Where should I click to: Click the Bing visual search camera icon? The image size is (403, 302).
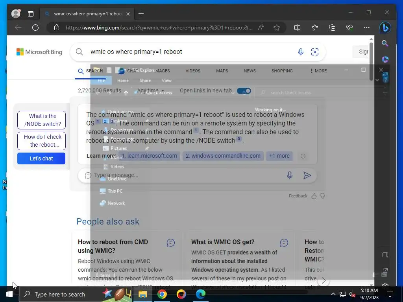pos(315,52)
